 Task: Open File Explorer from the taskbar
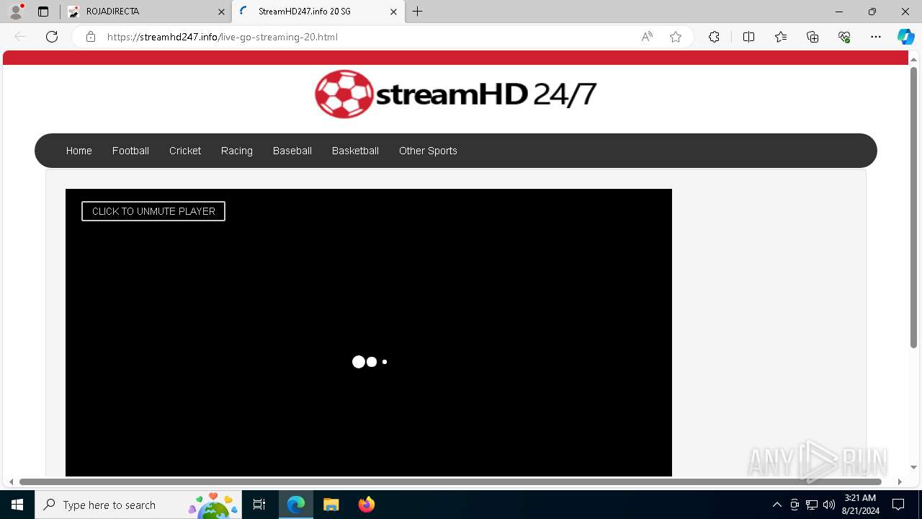point(331,505)
